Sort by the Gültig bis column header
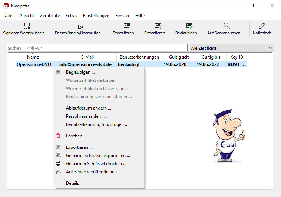 coord(211,57)
